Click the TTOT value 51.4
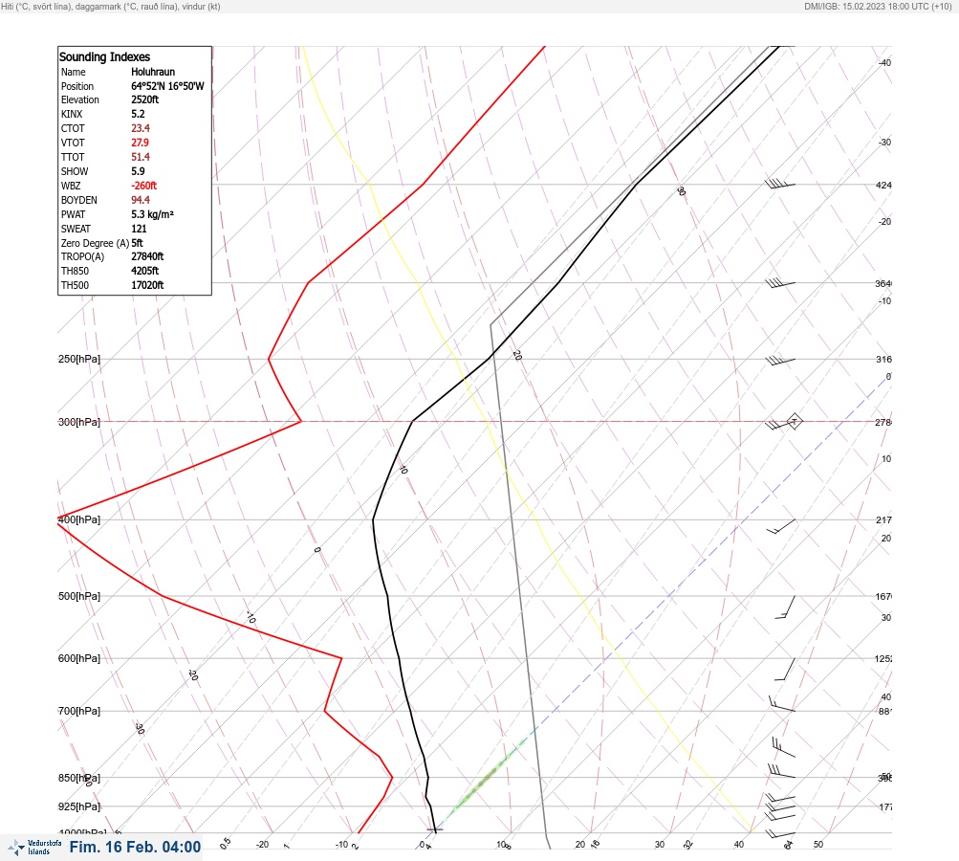Viewport: 959px width, 861px height. coord(141,157)
